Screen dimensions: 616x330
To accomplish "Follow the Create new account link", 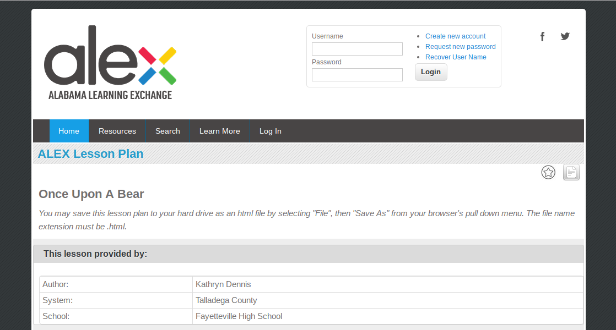I will click(455, 36).
